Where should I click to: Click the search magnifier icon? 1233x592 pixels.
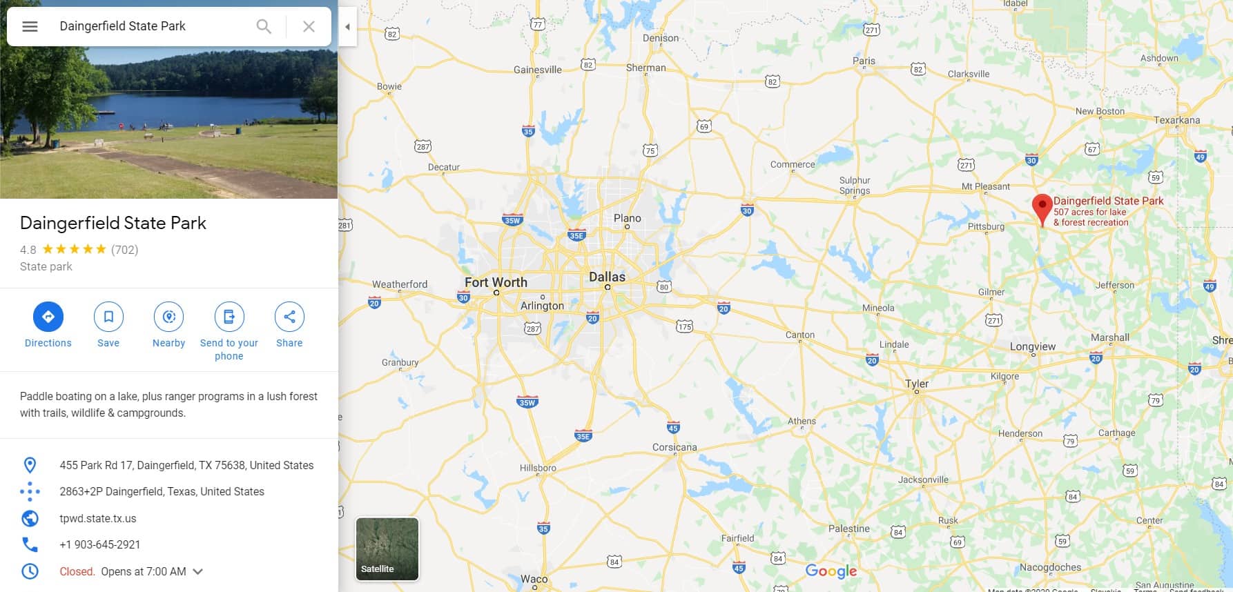click(x=264, y=26)
